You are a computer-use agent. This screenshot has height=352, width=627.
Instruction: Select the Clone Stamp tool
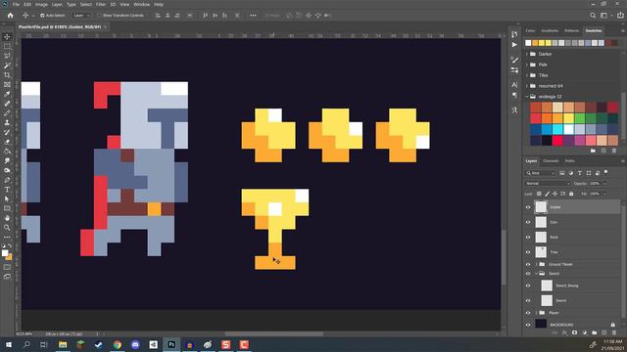7,123
